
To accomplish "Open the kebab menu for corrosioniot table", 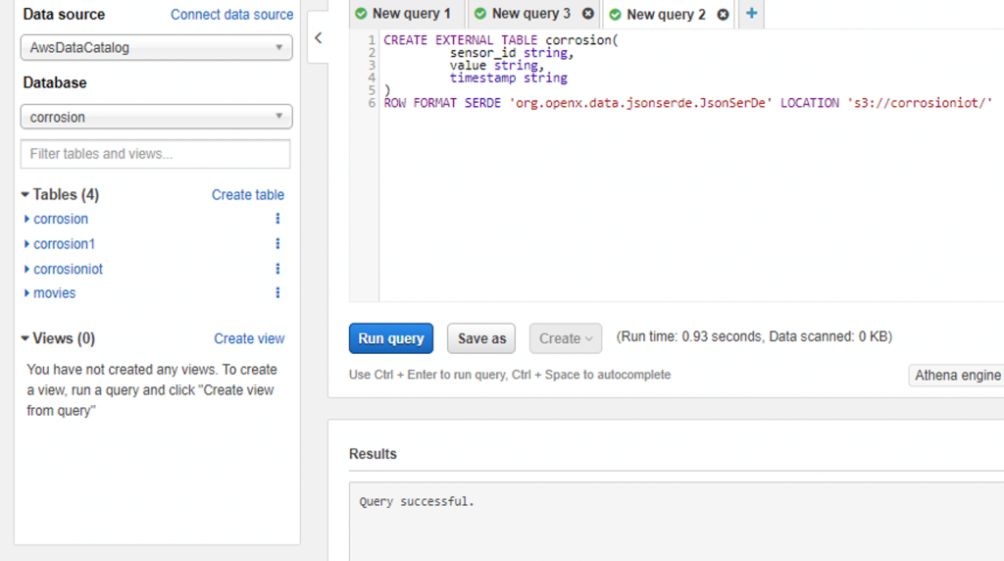I will 277,269.
